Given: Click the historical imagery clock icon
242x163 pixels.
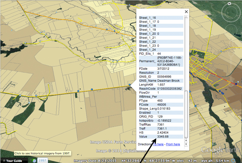Looking at the screenshot, I should click(x=34, y=160).
